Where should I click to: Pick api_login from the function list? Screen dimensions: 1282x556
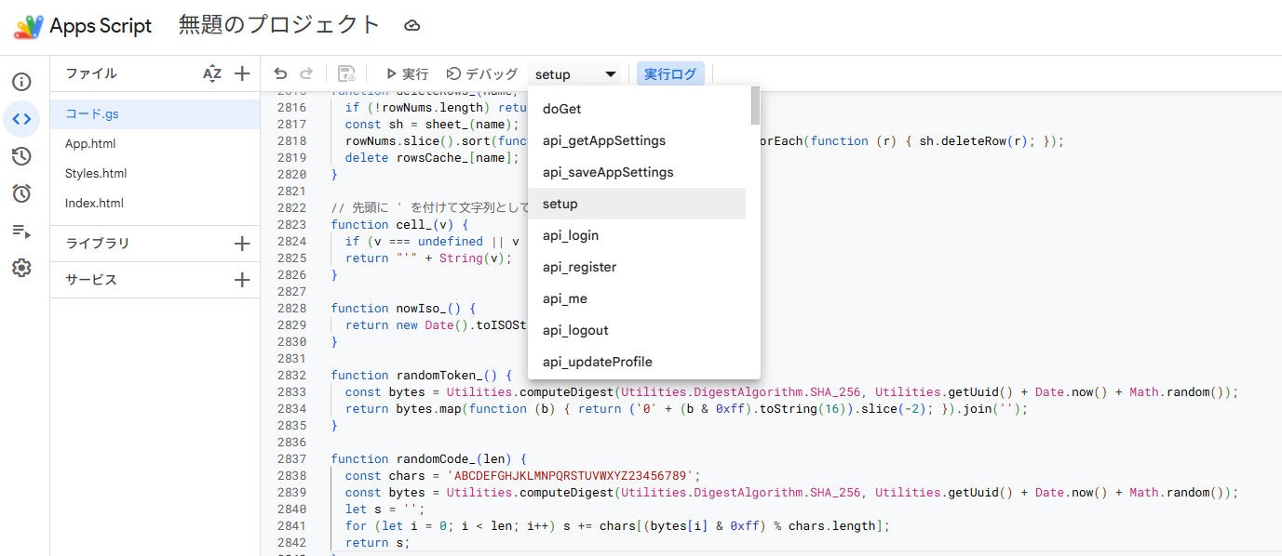637,235
